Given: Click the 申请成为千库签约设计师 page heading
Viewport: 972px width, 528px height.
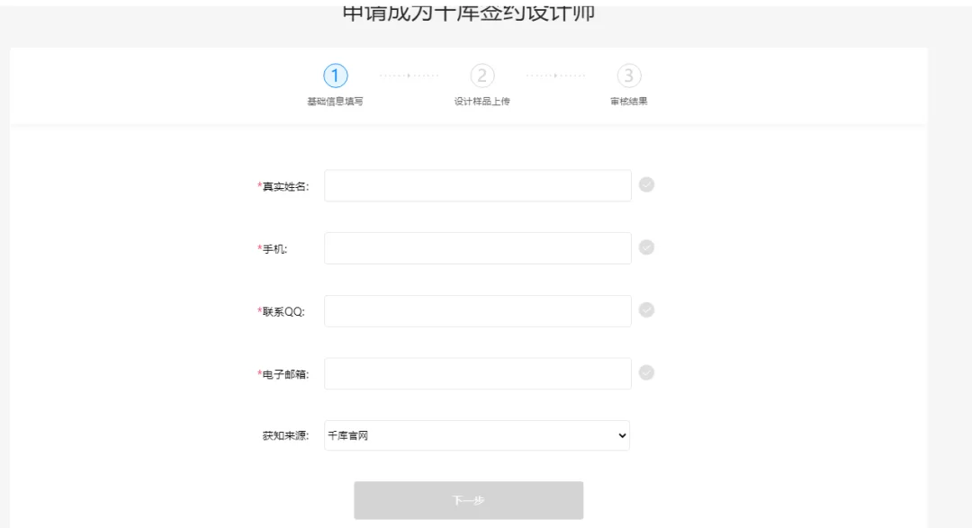Looking at the screenshot, I should click(469, 14).
